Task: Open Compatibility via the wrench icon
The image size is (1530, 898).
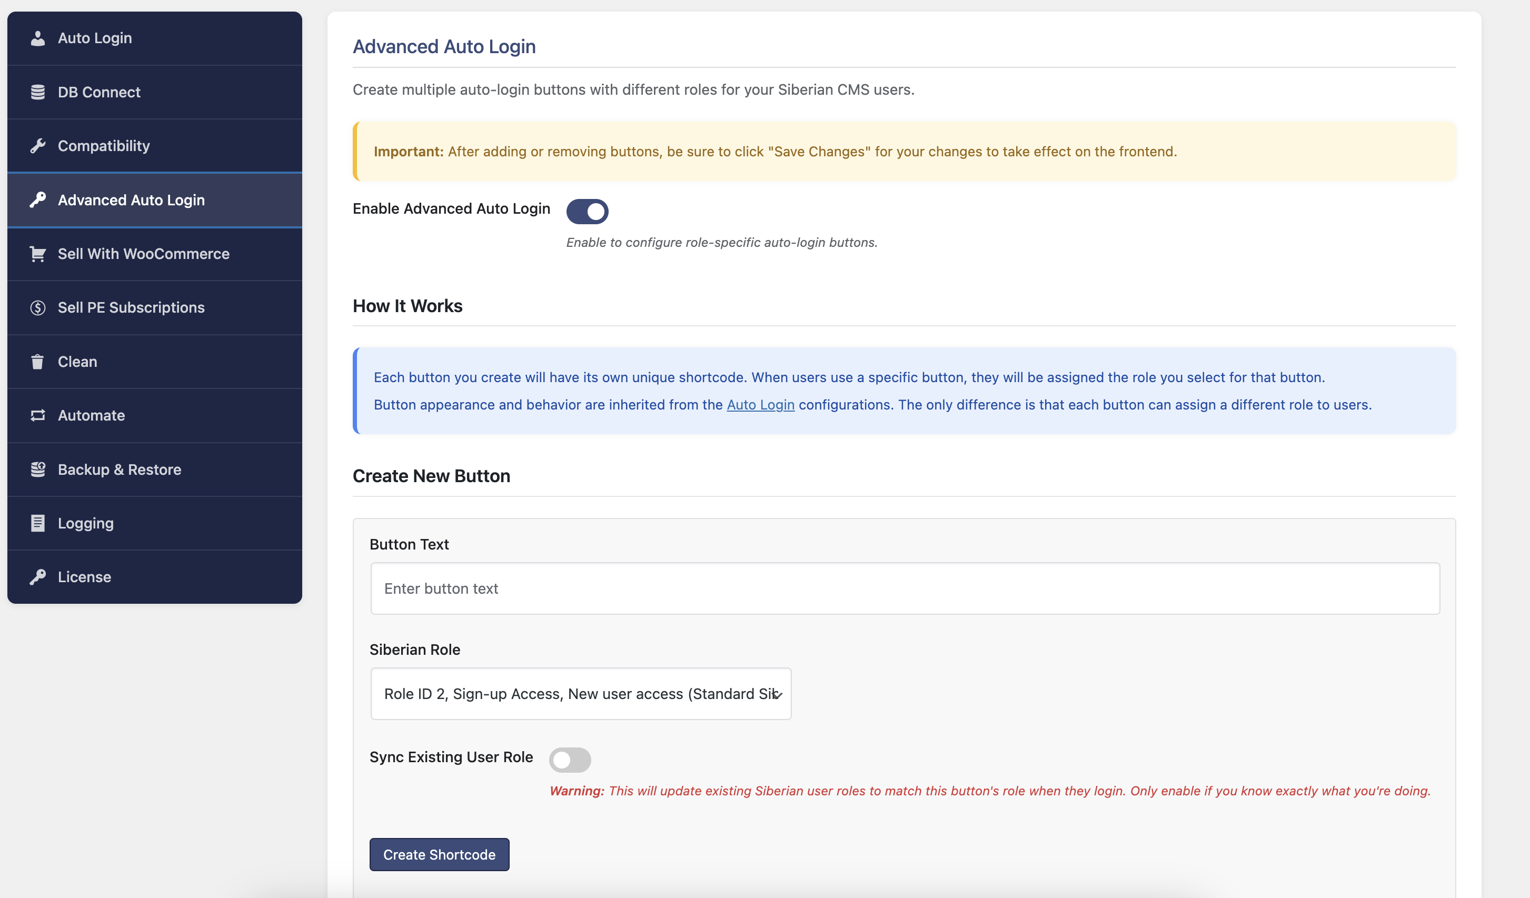Action: click(x=37, y=146)
